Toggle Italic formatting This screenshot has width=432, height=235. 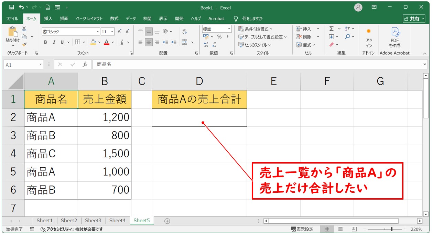(x=54, y=42)
